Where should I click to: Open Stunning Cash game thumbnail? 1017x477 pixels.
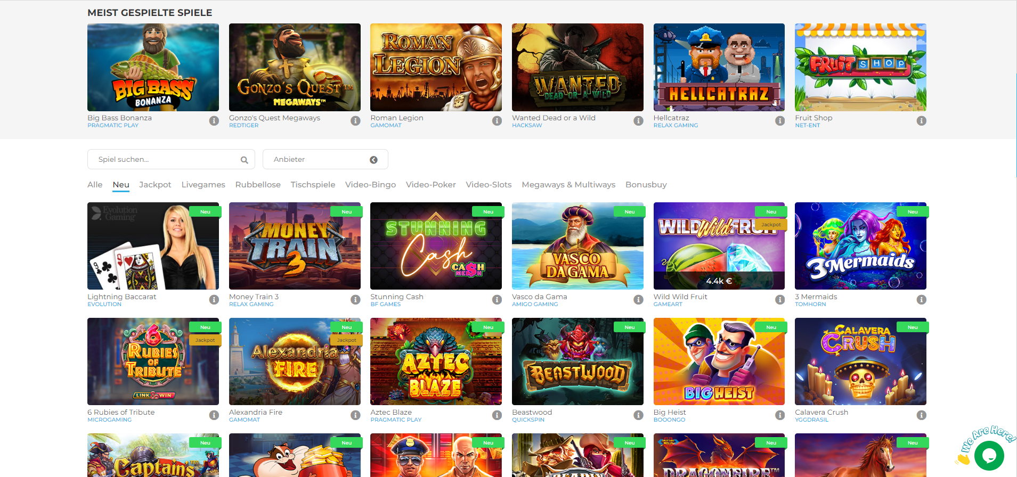(x=436, y=246)
